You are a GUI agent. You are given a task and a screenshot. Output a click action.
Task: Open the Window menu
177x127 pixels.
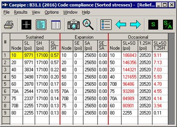tap(70, 12)
